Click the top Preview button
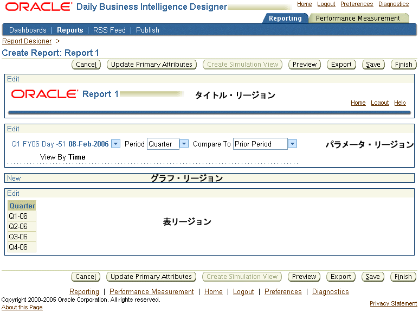The height and width of the screenshot is (312, 419). pyautogui.click(x=305, y=65)
